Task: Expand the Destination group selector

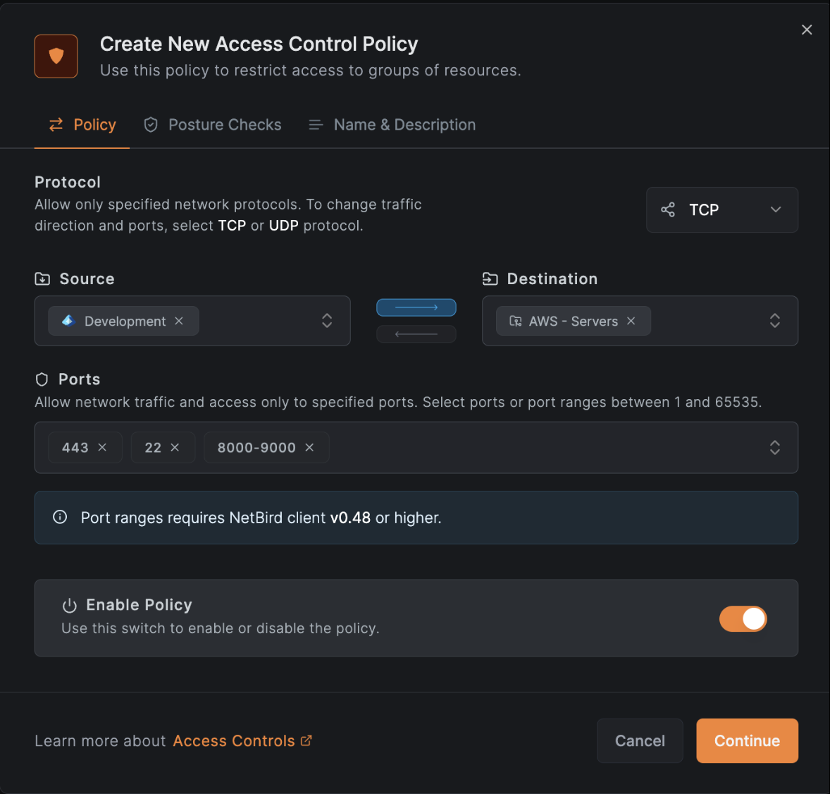Action: (x=774, y=321)
